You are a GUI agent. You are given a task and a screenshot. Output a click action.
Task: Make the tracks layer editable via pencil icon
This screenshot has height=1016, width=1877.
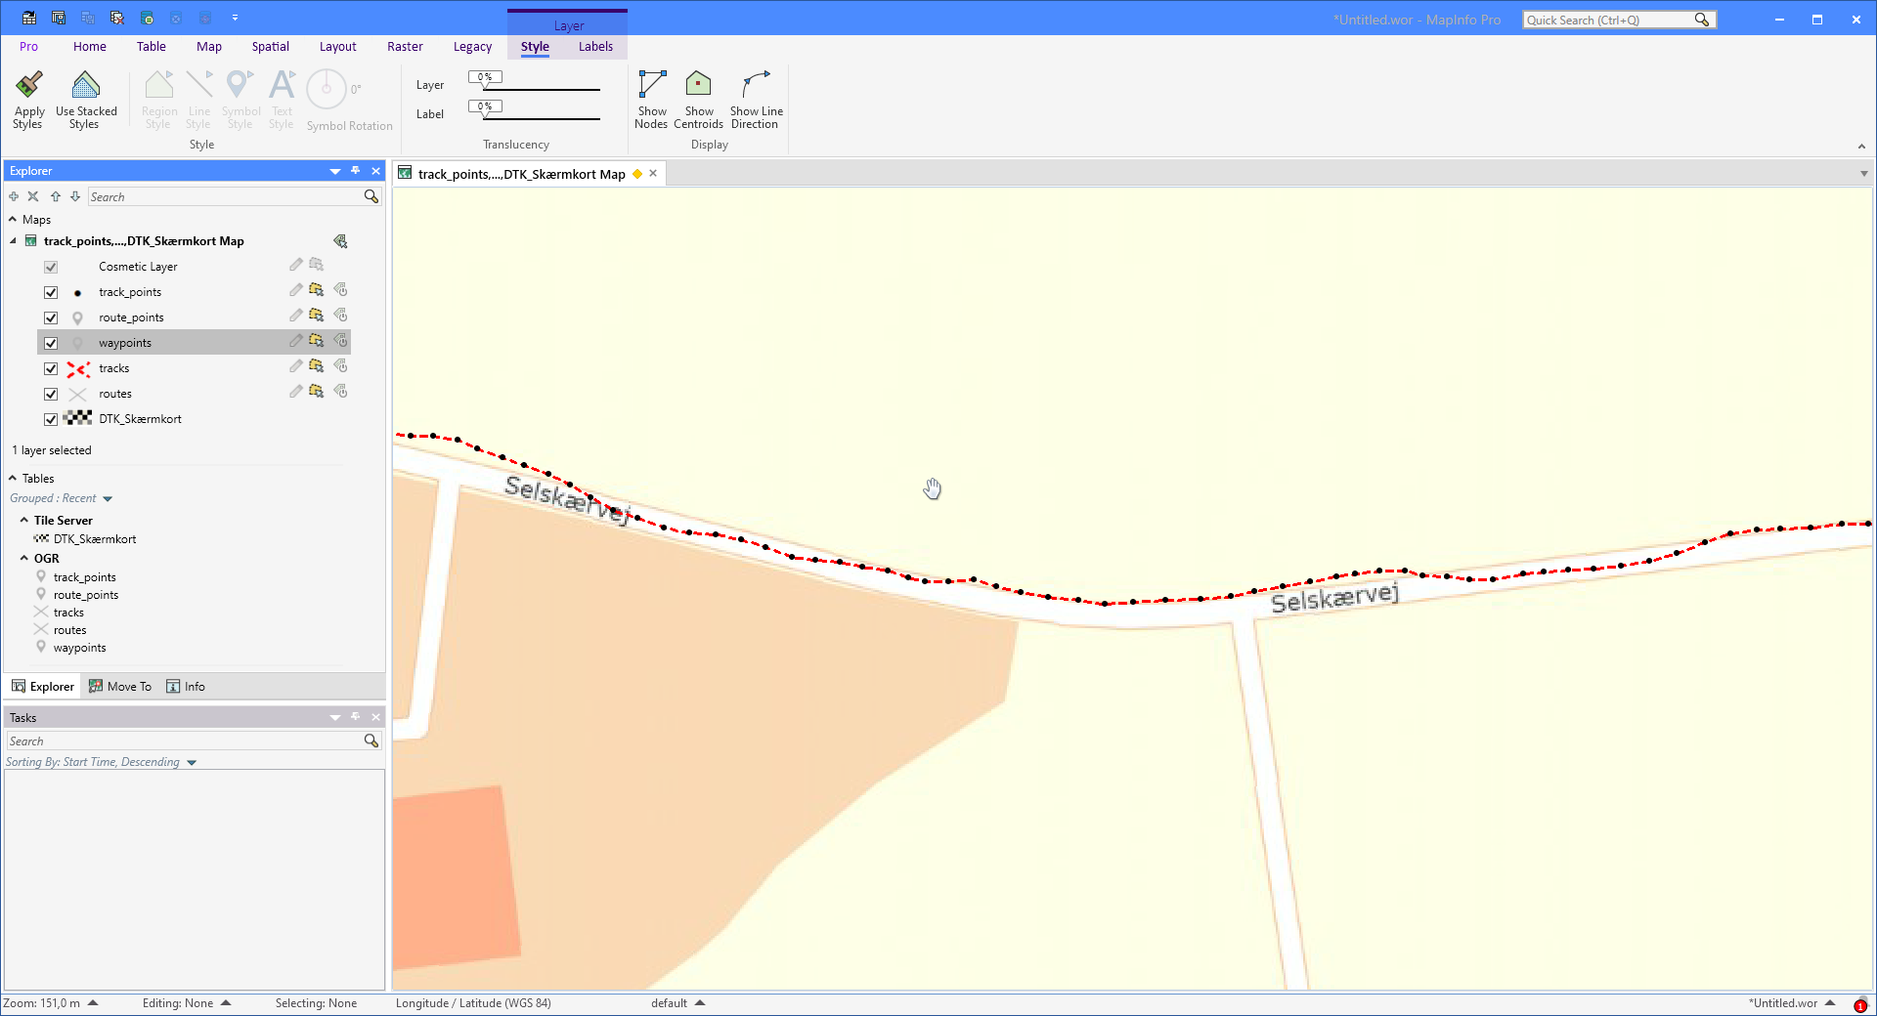(x=295, y=366)
